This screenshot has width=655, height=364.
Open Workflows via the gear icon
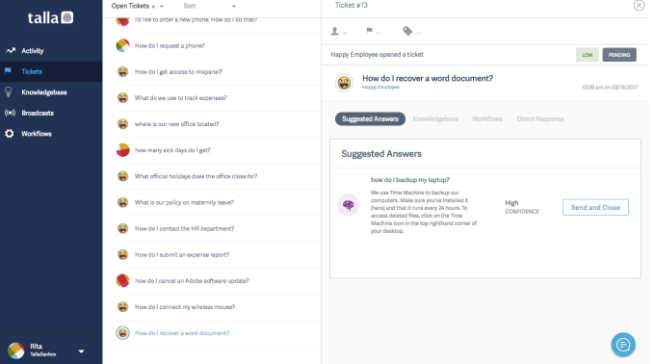[10, 134]
